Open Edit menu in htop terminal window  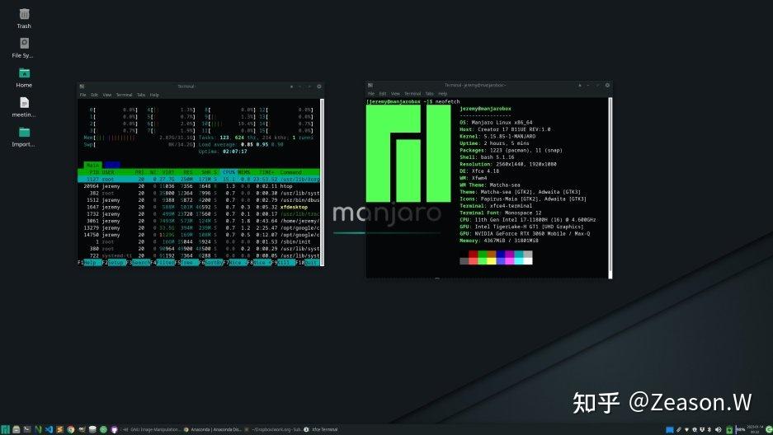(94, 95)
